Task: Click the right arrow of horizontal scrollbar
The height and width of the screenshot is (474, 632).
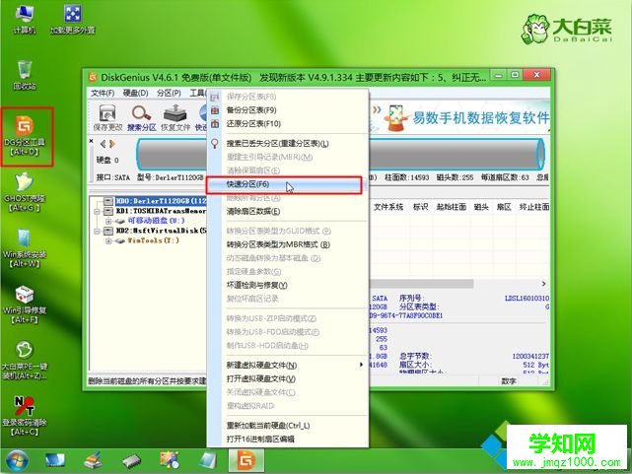Action: (543, 284)
